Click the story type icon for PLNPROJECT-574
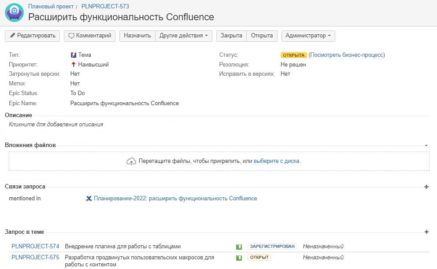 coord(239,247)
